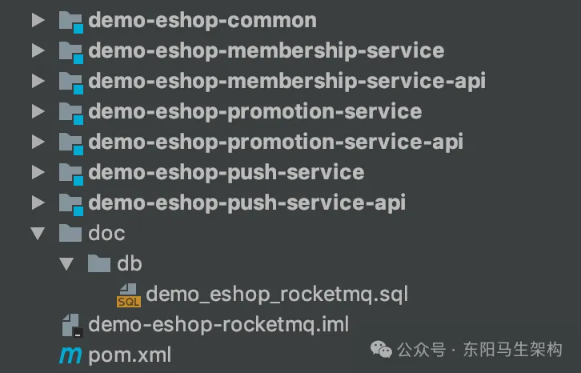This screenshot has width=581, height=373.
Task: Click the demo-eshop-common module folder icon
Action: 71,21
